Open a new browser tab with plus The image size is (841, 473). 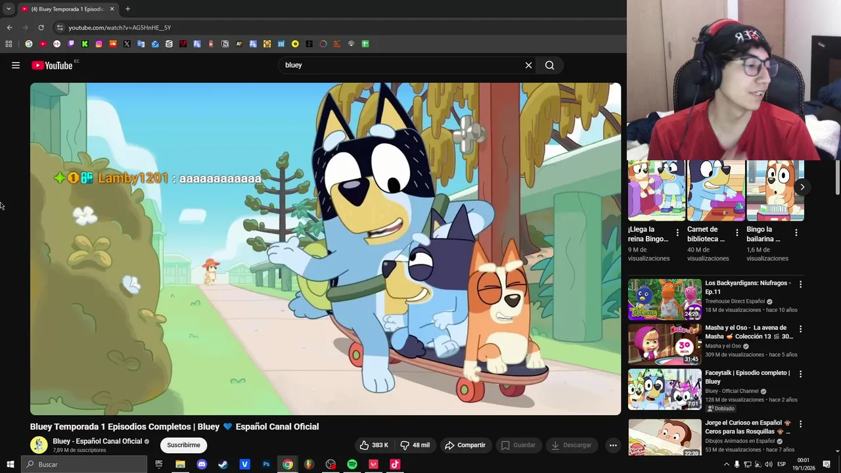coord(127,9)
